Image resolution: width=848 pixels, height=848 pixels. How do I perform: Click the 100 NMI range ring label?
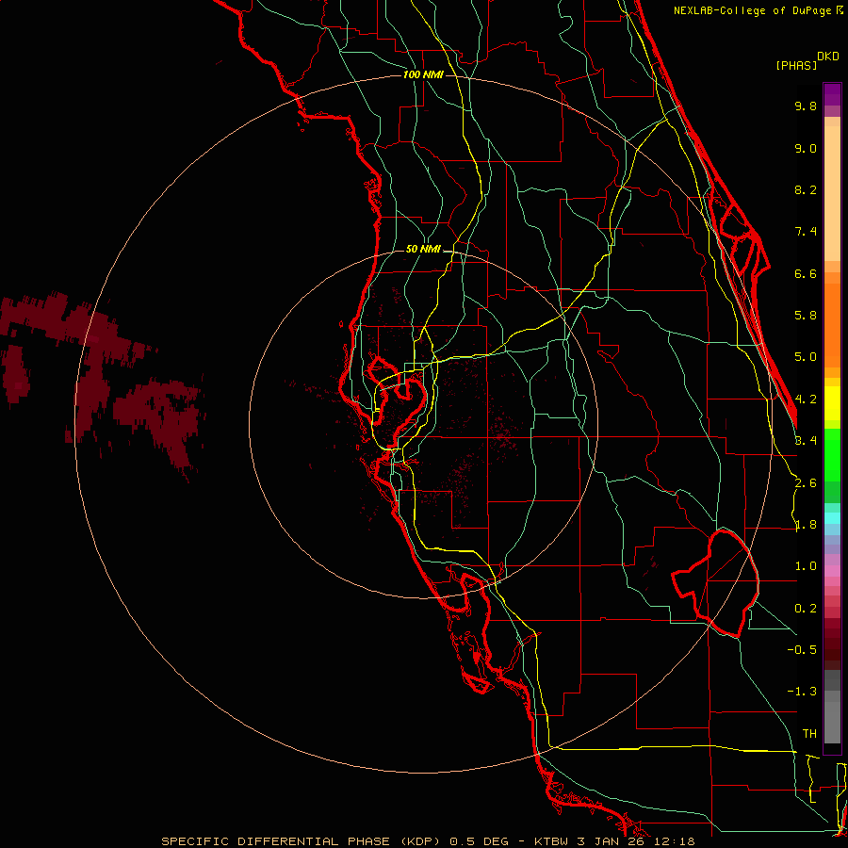point(423,74)
